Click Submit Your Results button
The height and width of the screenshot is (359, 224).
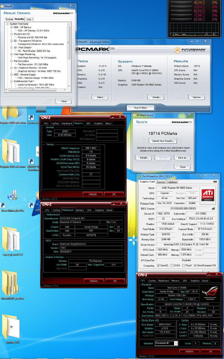point(163,141)
